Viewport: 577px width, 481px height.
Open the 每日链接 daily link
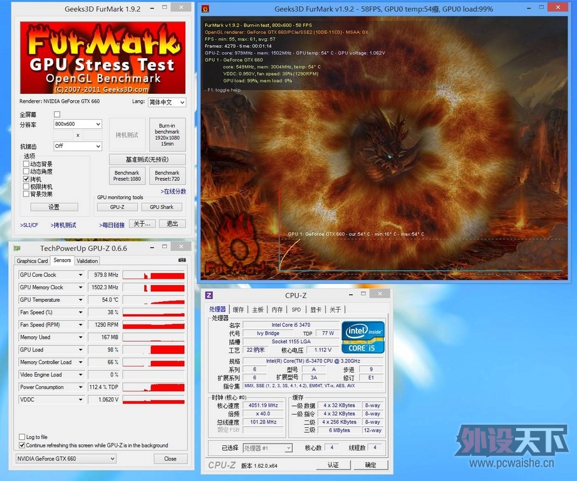112,225
